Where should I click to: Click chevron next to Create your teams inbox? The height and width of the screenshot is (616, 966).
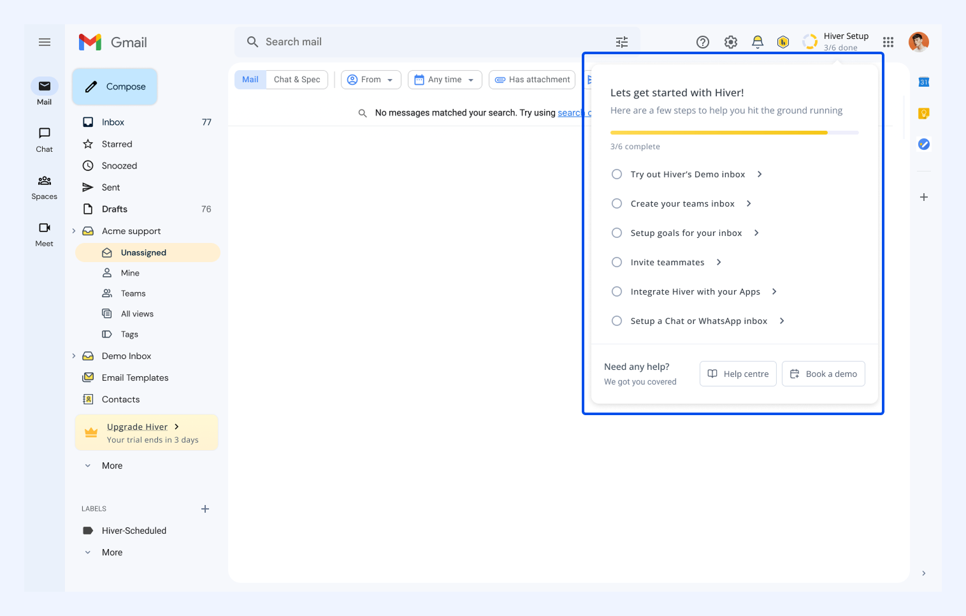pos(749,203)
